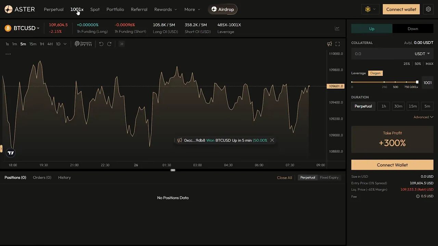The image size is (438, 246).
Task: Open platform settings via the gear icon
Action: [x=428, y=9]
